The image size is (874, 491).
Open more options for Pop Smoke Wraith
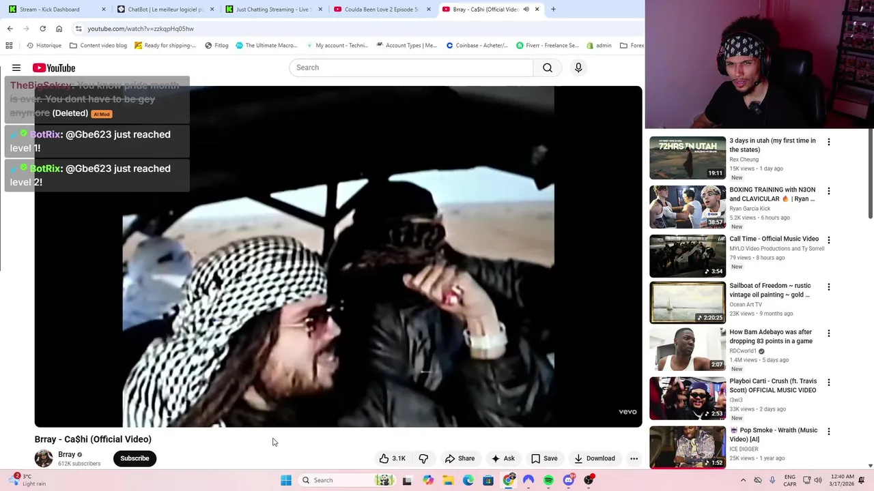(828, 432)
